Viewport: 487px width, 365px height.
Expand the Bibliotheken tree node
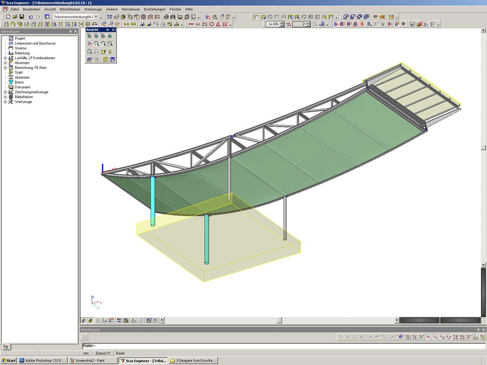(x=5, y=97)
